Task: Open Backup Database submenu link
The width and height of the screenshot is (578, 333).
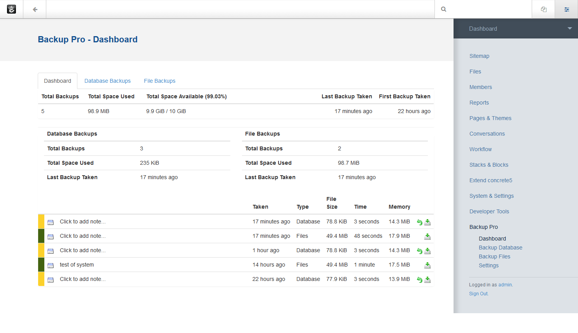Action: click(501, 248)
